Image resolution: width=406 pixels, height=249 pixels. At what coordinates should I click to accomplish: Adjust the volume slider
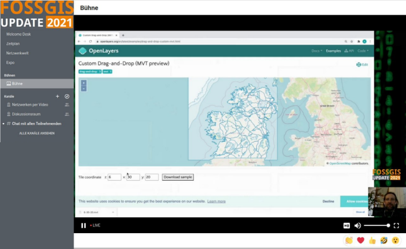pos(377,225)
